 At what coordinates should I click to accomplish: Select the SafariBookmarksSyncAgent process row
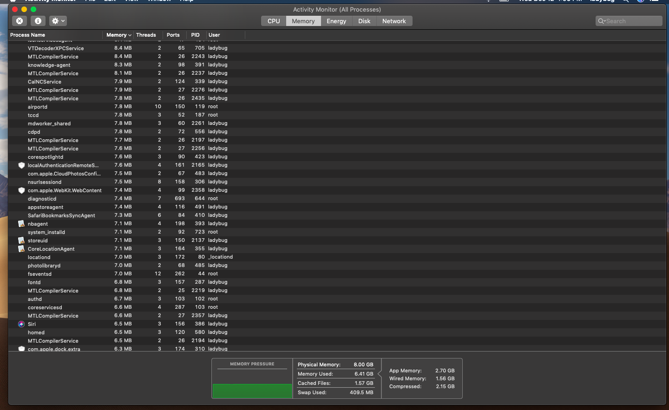(x=337, y=215)
